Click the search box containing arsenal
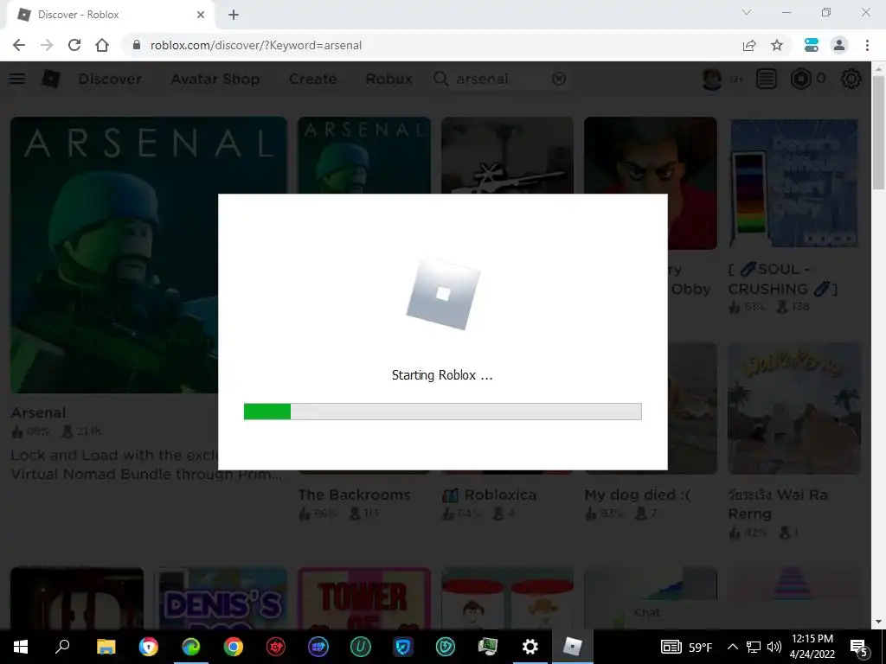 pyautogui.click(x=500, y=79)
